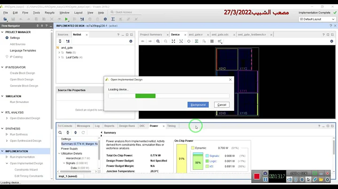Image resolution: width=338 pixels, height=189 pixels.
Task: Open the Flow menu
Action: 25,13
